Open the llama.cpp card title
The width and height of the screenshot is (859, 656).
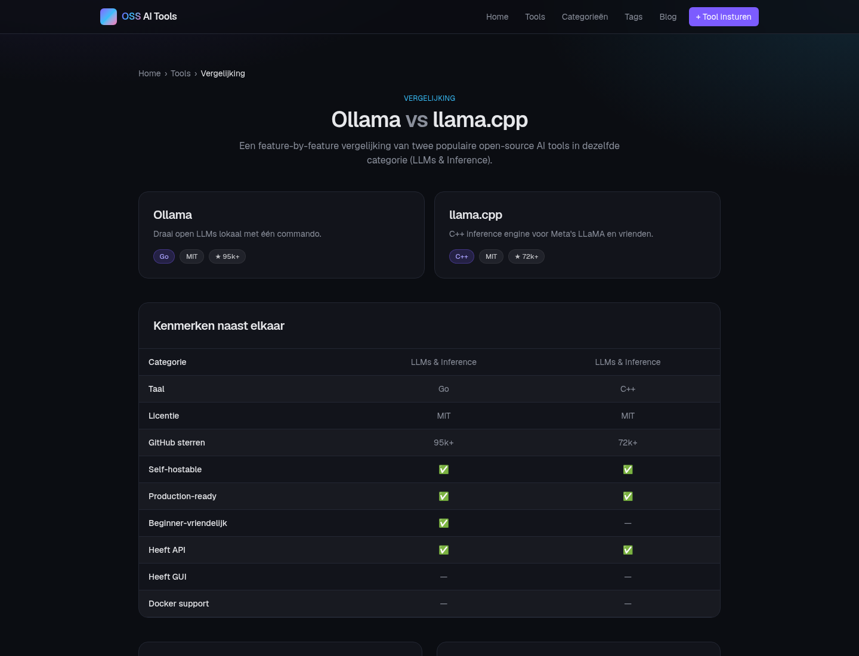(475, 215)
